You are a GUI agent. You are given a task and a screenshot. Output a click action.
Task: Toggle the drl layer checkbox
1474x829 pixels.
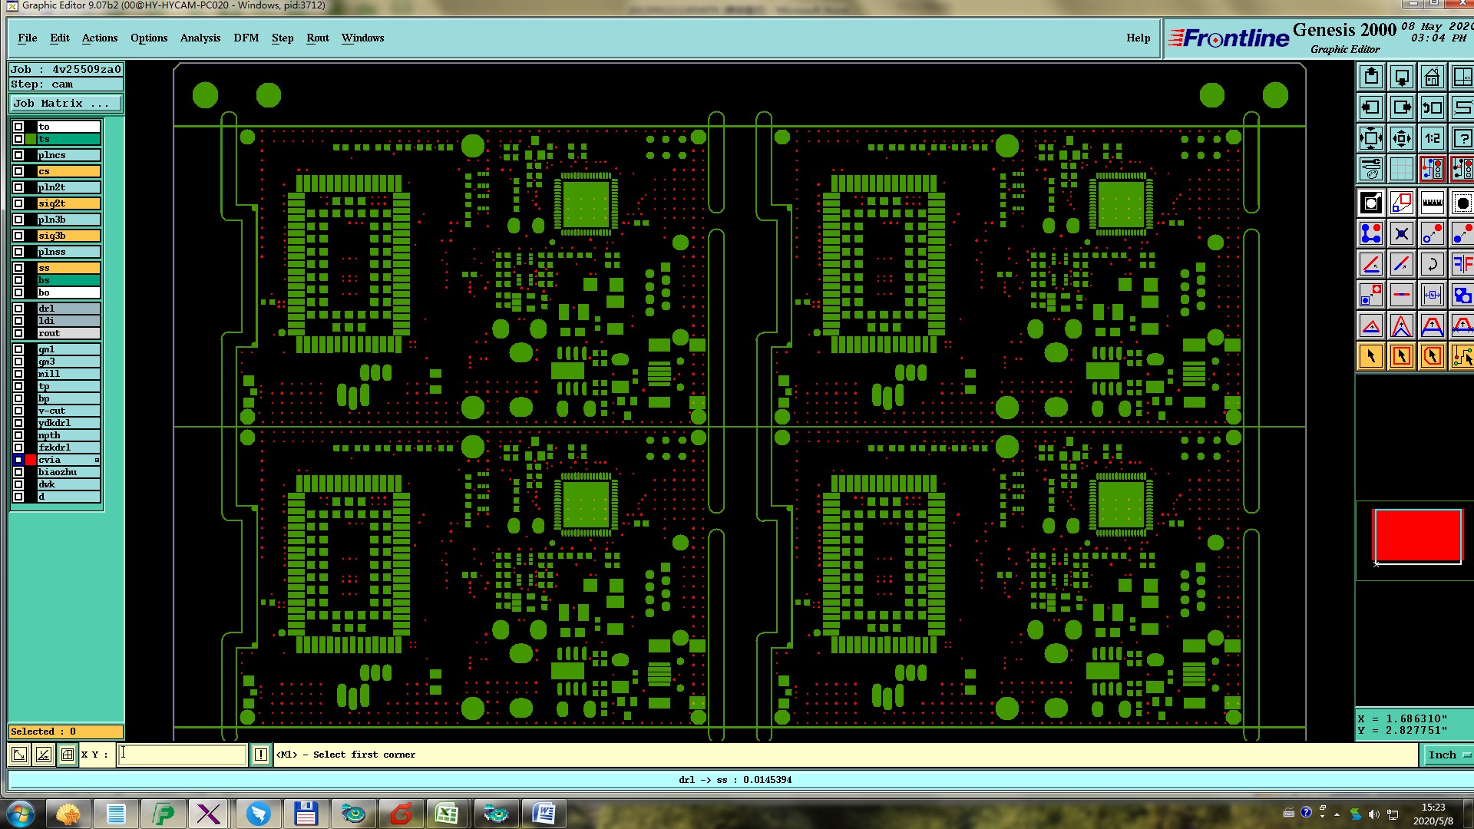pos(18,309)
